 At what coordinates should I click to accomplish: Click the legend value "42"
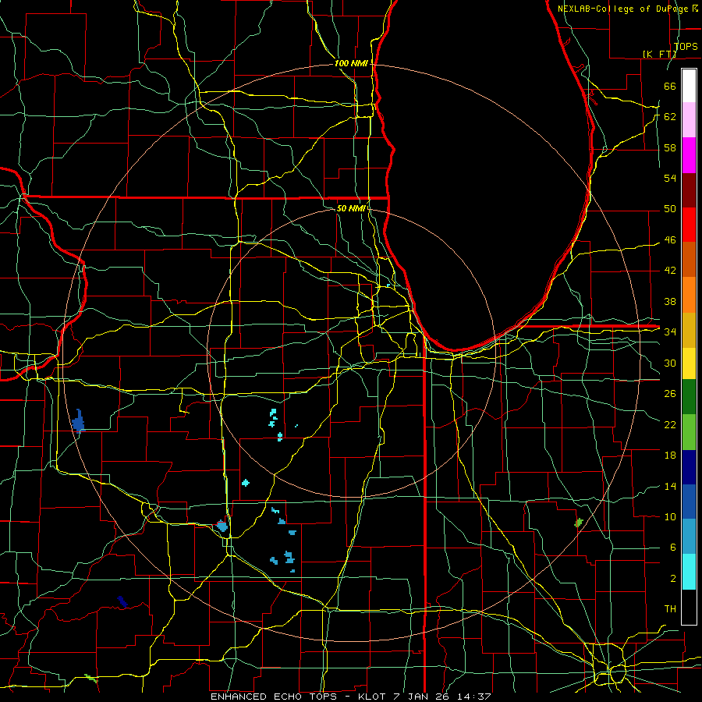(670, 271)
